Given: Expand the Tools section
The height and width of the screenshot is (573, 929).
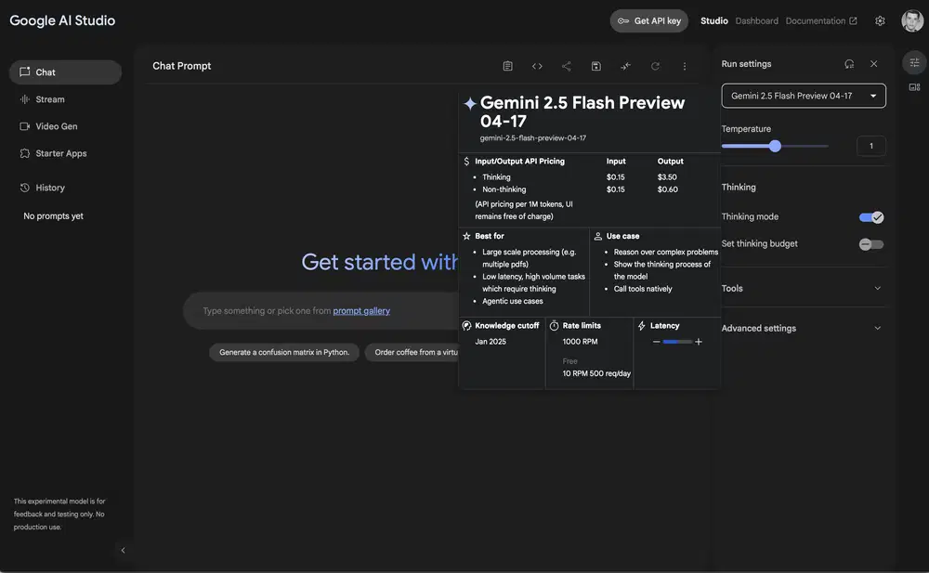Looking at the screenshot, I should 802,288.
